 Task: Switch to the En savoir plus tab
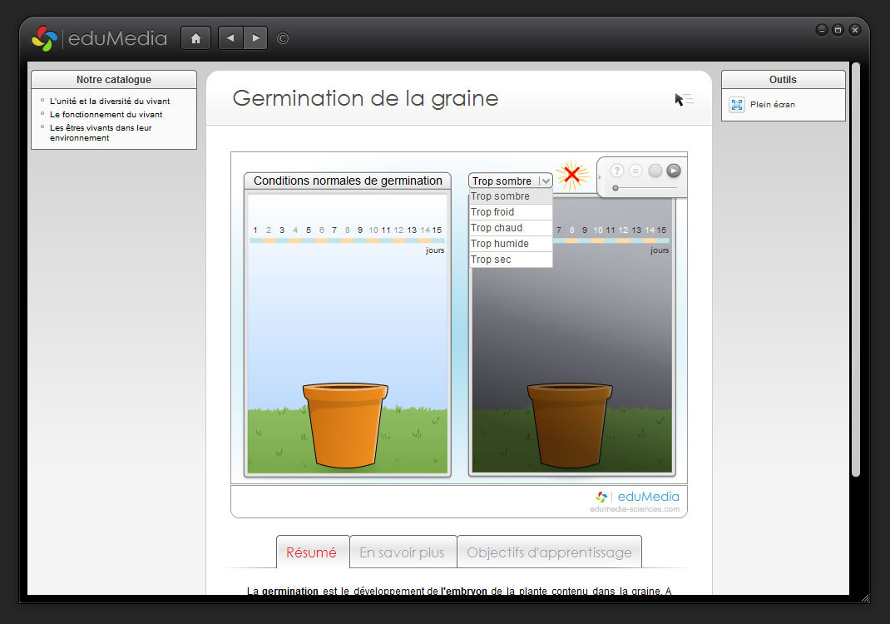tap(403, 552)
